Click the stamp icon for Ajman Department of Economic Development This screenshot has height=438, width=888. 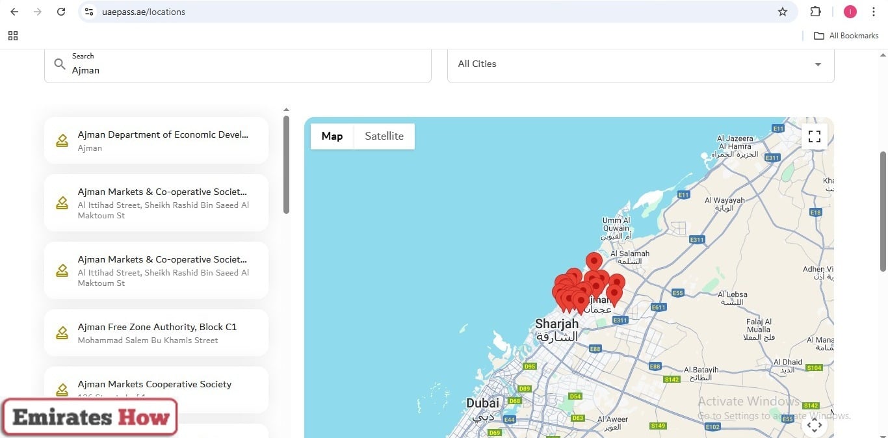tap(62, 141)
